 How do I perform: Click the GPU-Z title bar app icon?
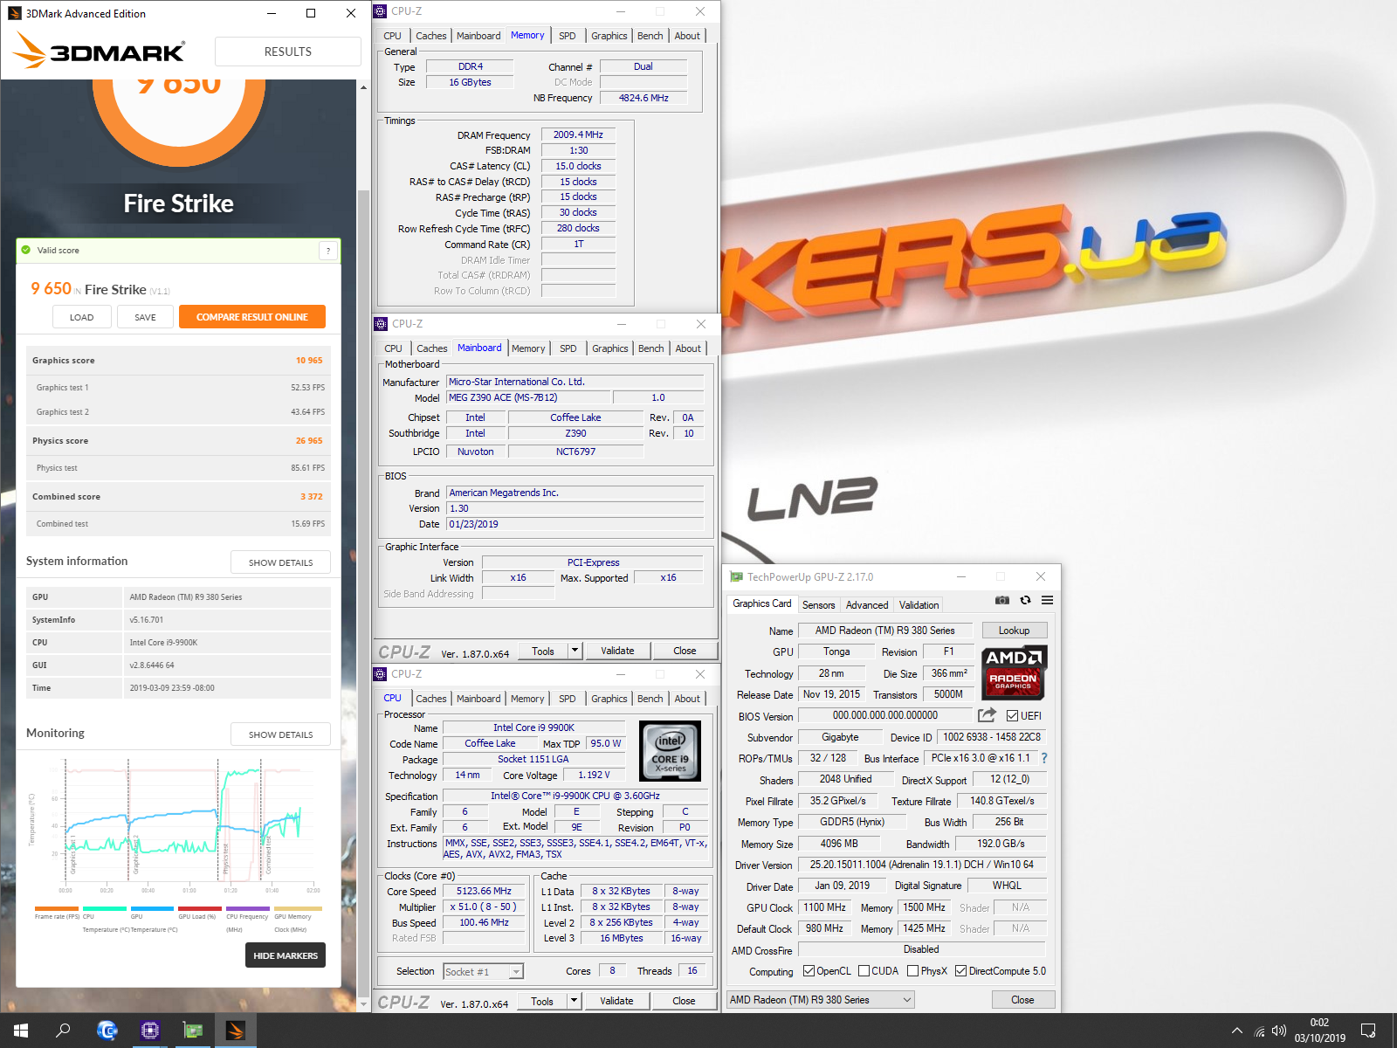click(736, 576)
